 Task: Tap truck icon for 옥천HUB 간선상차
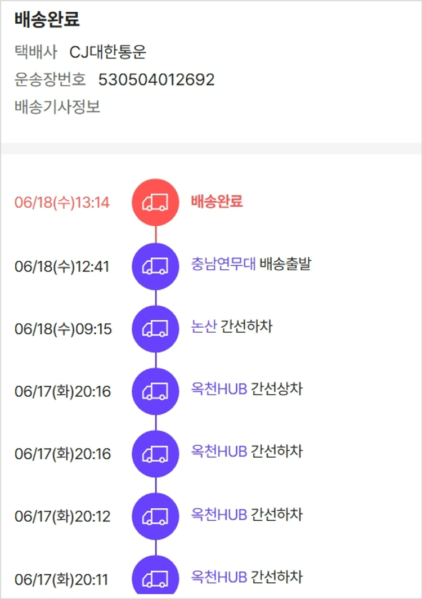tap(155, 391)
